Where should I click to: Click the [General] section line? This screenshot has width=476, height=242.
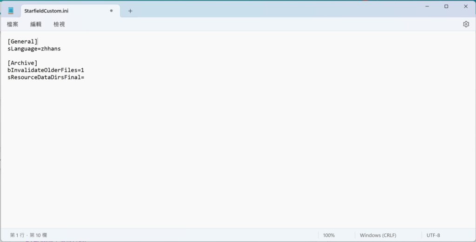(22, 42)
